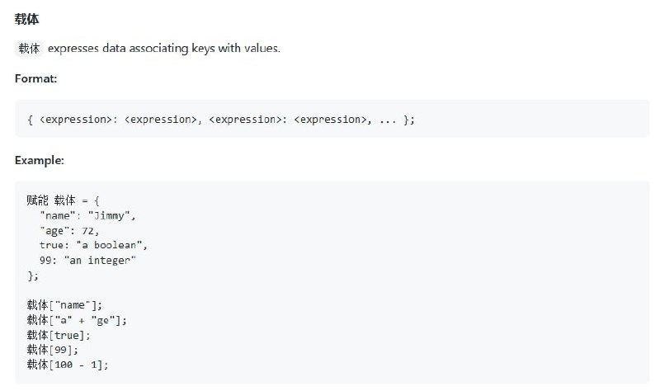Click the ellipsis in the format block
660x391 pixels.
pos(388,120)
